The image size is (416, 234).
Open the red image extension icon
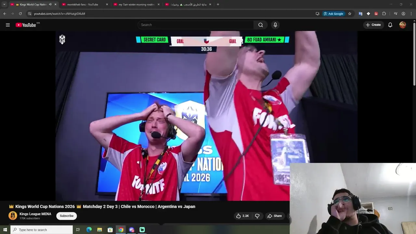pyautogui.click(x=376, y=14)
